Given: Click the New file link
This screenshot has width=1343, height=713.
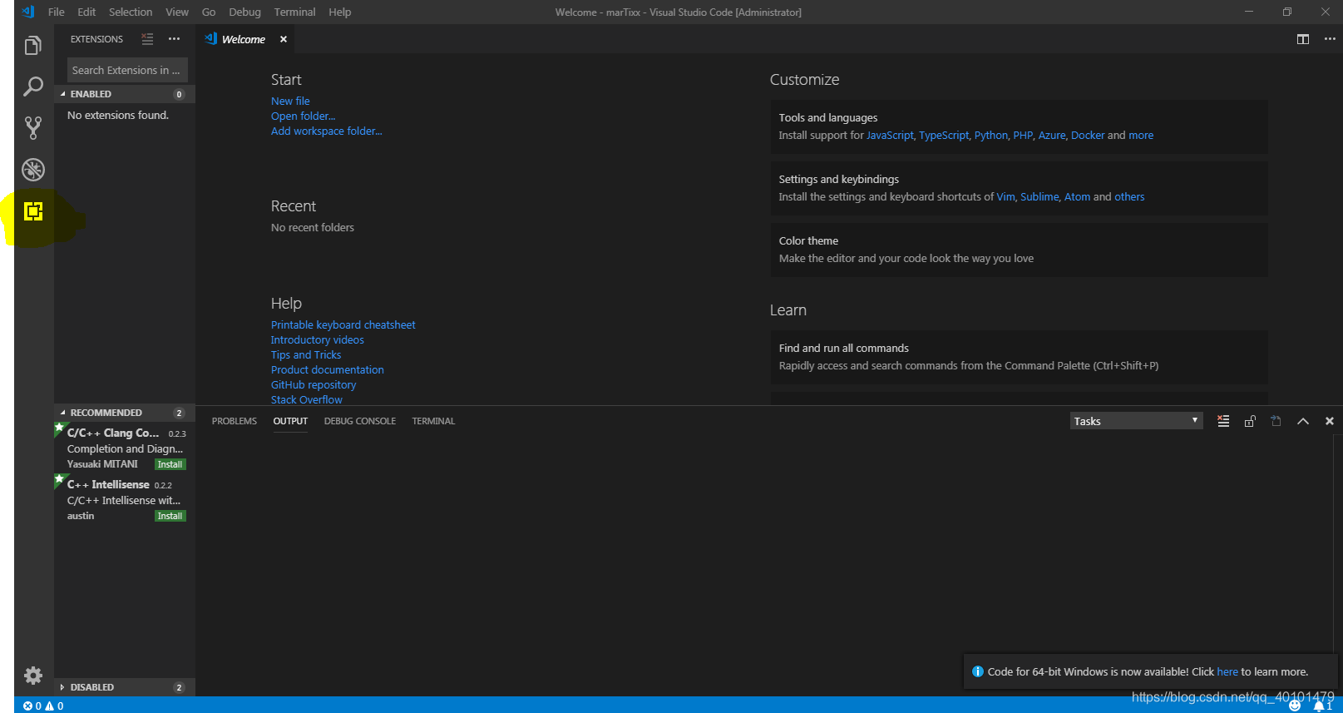Looking at the screenshot, I should pyautogui.click(x=290, y=101).
